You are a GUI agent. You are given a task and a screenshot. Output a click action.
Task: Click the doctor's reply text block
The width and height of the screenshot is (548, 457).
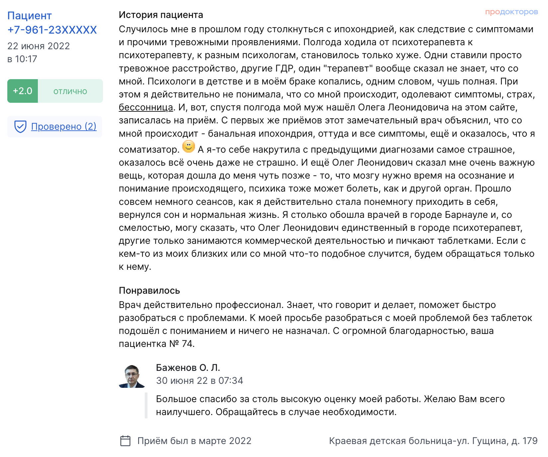330,405
